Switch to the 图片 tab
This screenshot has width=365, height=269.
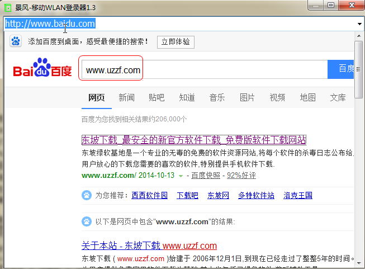(x=247, y=97)
